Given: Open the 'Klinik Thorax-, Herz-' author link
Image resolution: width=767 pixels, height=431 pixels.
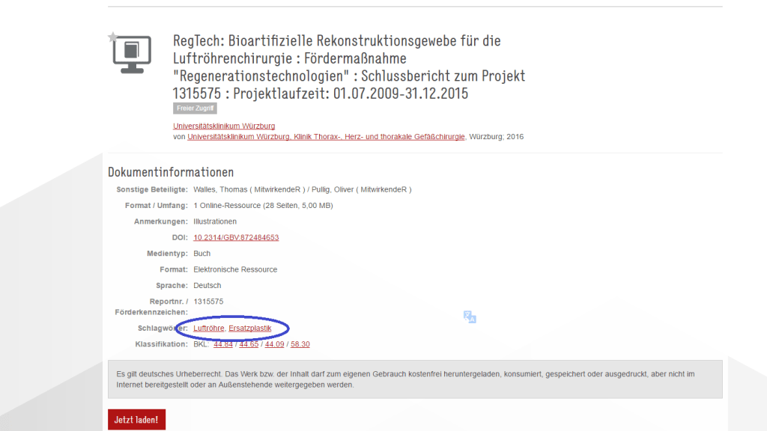Looking at the screenshot, I should 326,137.
